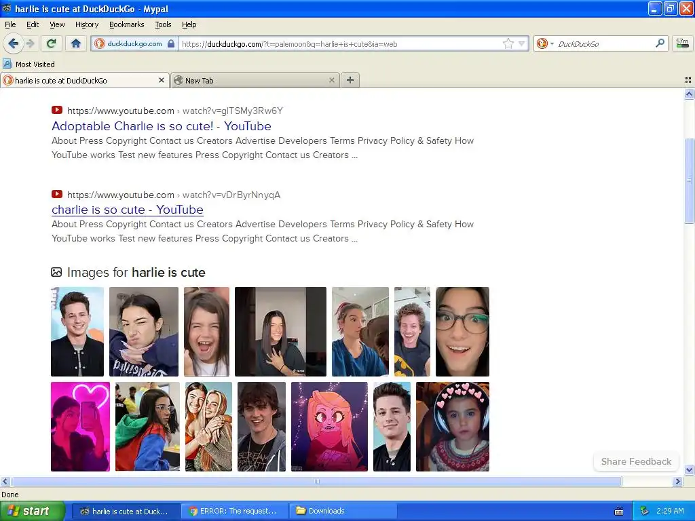Open the Bookmarks menu
The height and width of the screenshot is (521, 695).
coord(127,24)
